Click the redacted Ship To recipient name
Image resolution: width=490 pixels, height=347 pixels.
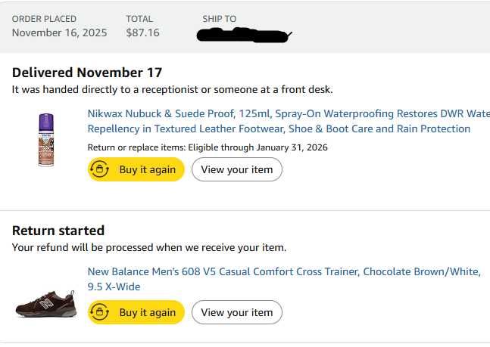point(242,34)
